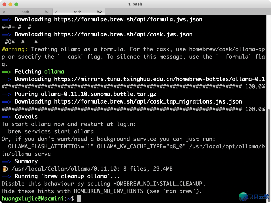Viewport: 271px width, 203px height.
Task: Click the HOMEBREW_NO_ENV_HINTS variable name
Action: pos(108,191)
